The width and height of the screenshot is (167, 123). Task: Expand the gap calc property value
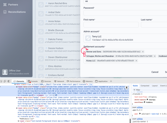(140, 114)
